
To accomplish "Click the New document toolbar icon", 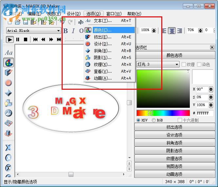I will (10, 22).
